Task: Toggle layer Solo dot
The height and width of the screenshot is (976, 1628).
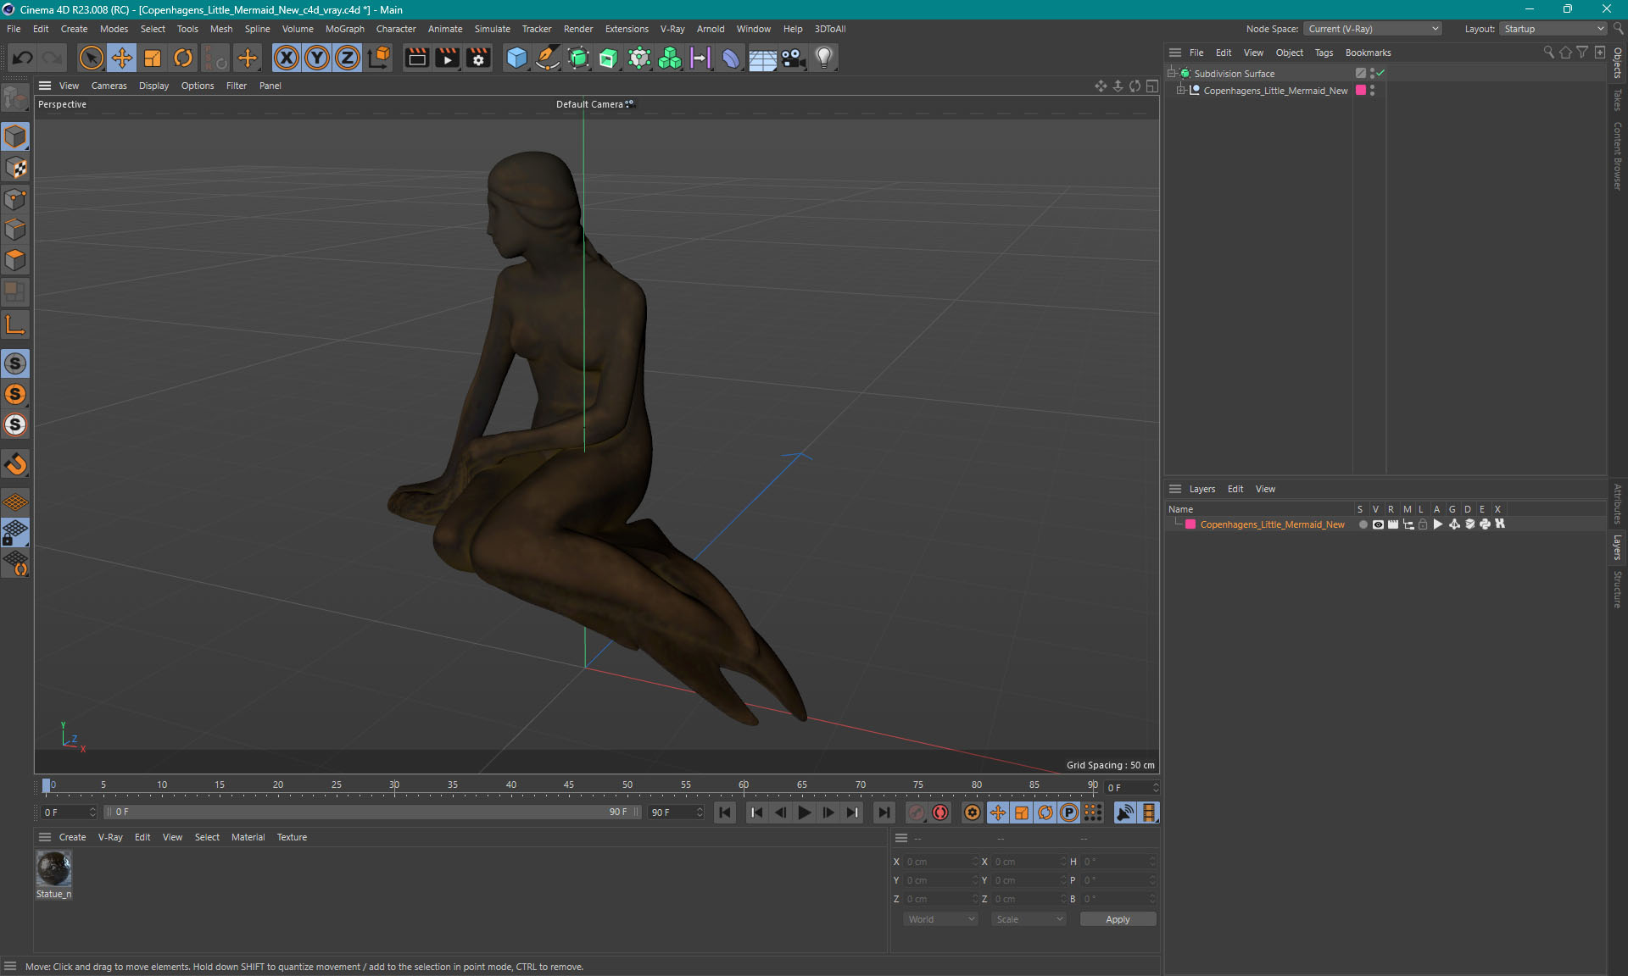Action: [1363, 524]
